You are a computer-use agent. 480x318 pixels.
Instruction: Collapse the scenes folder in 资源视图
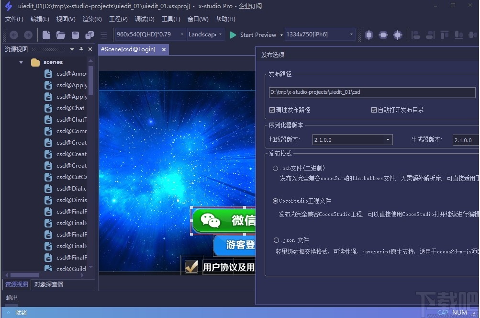pyautogui.click(x=21, y=62)
